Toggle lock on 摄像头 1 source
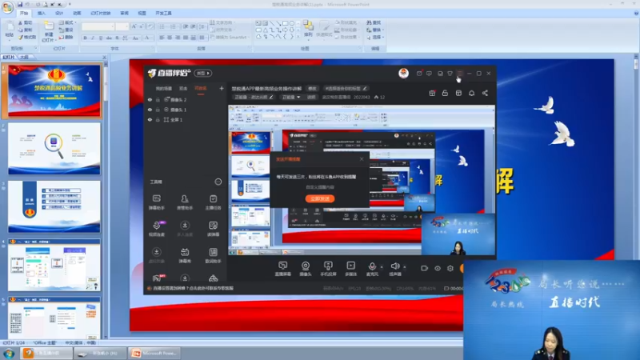Screen dimensions: 640x360 coord(158,110)
